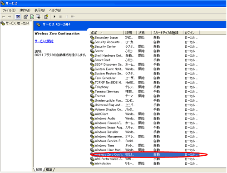Select the WebClient service name
The width and height of the screenshot is (227, 173).
(102, 114)
